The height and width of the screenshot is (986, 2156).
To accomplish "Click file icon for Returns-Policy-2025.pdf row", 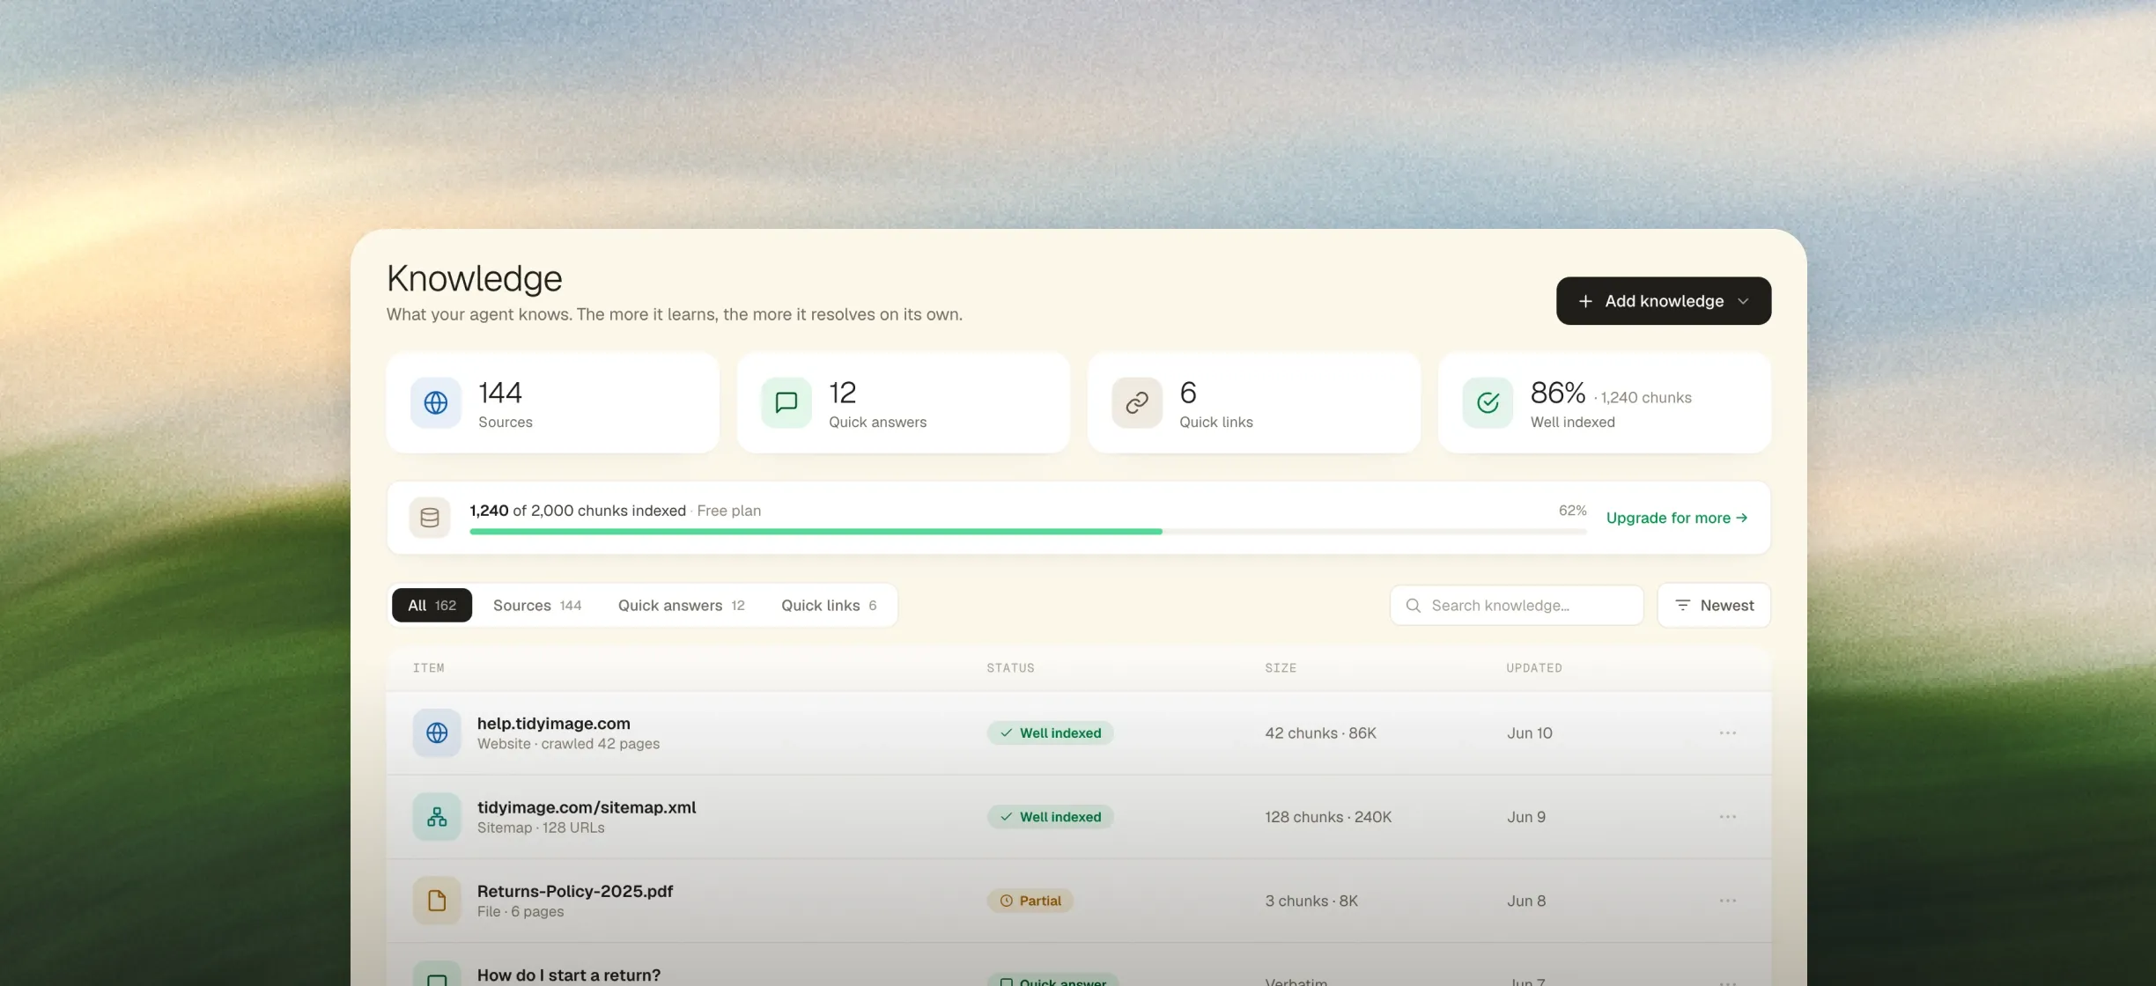I will [437, 901].
